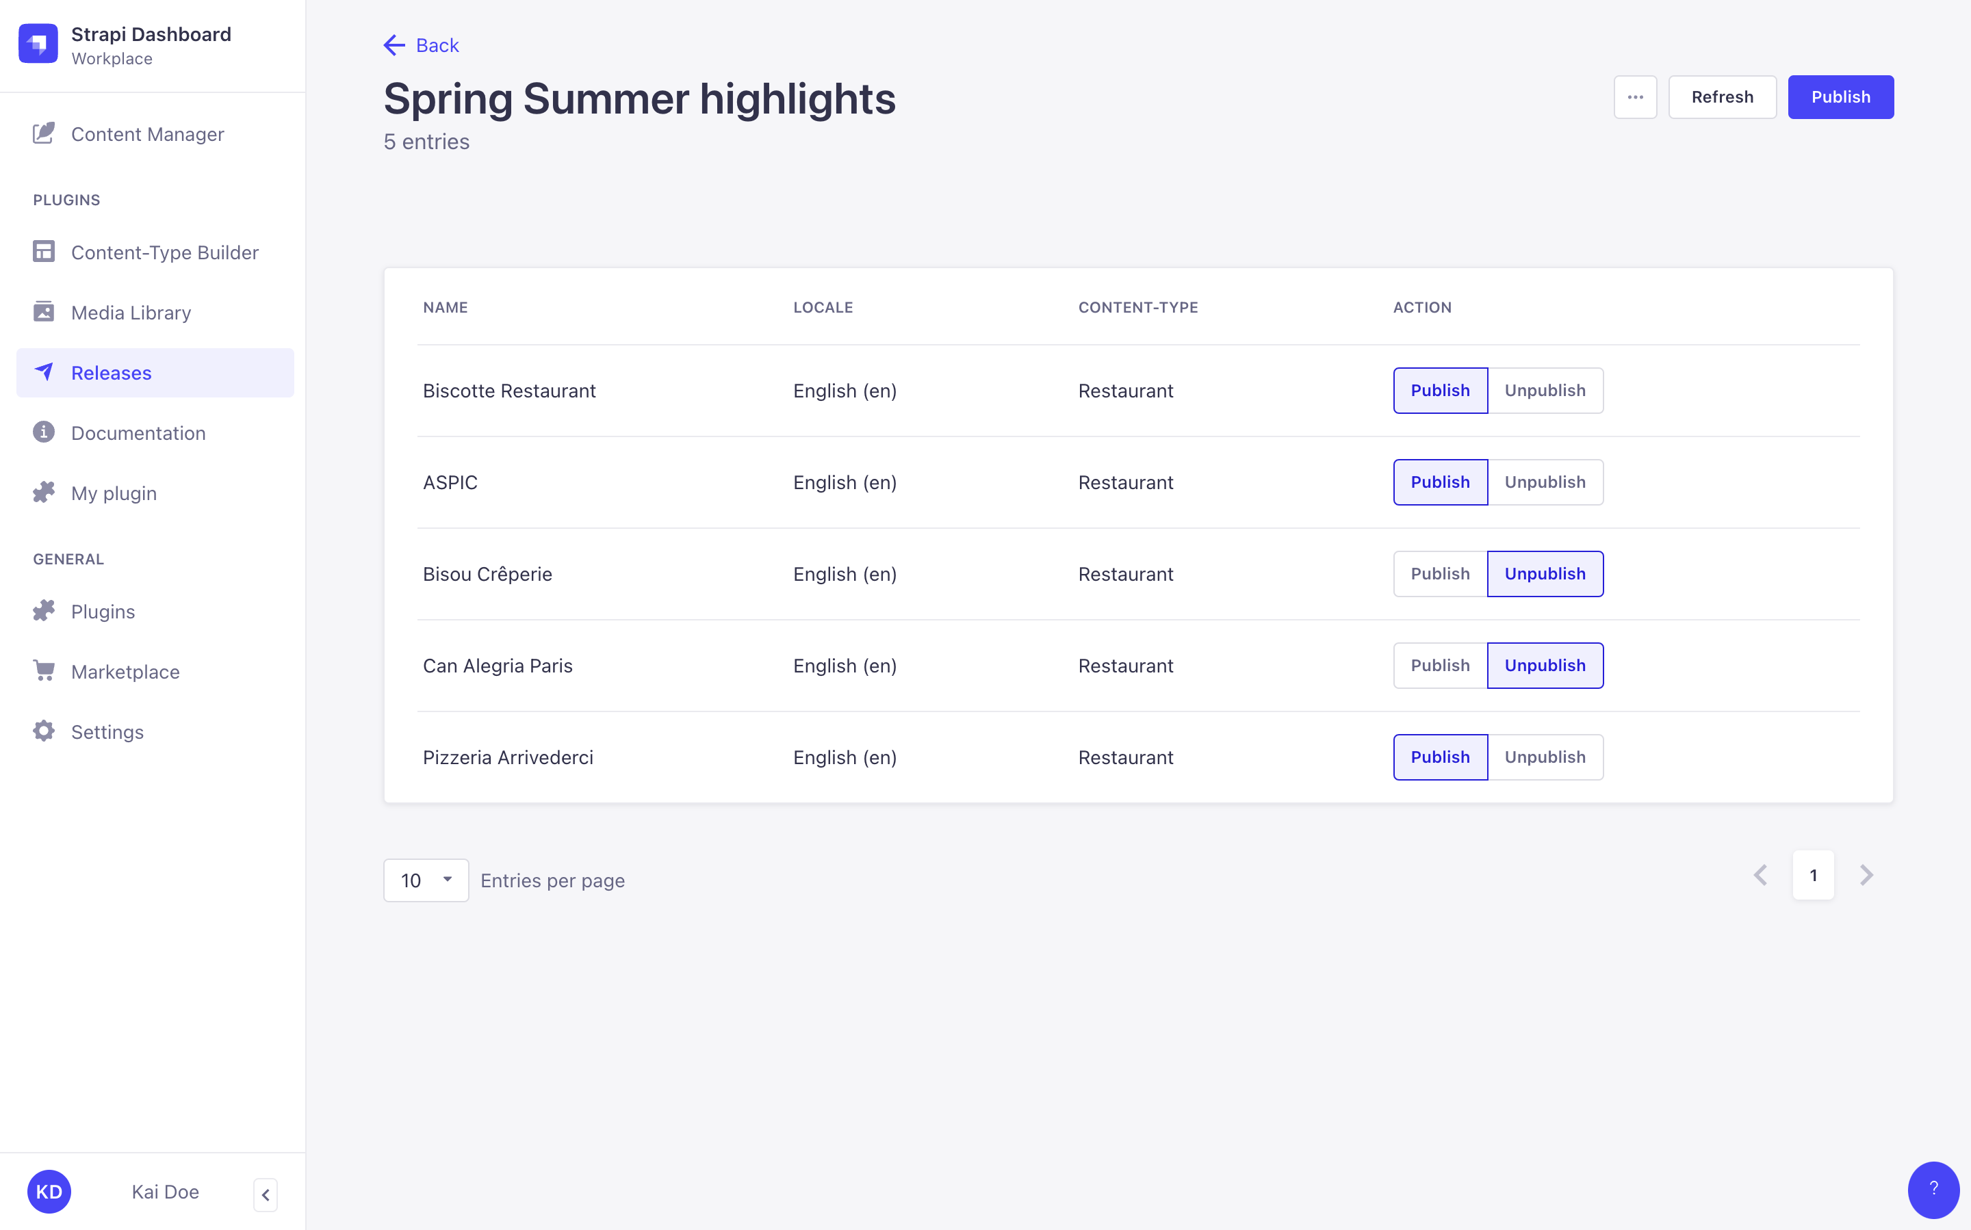Click the Refresh button
The image size is (1971, 1230).
(x=1722, y=97)
